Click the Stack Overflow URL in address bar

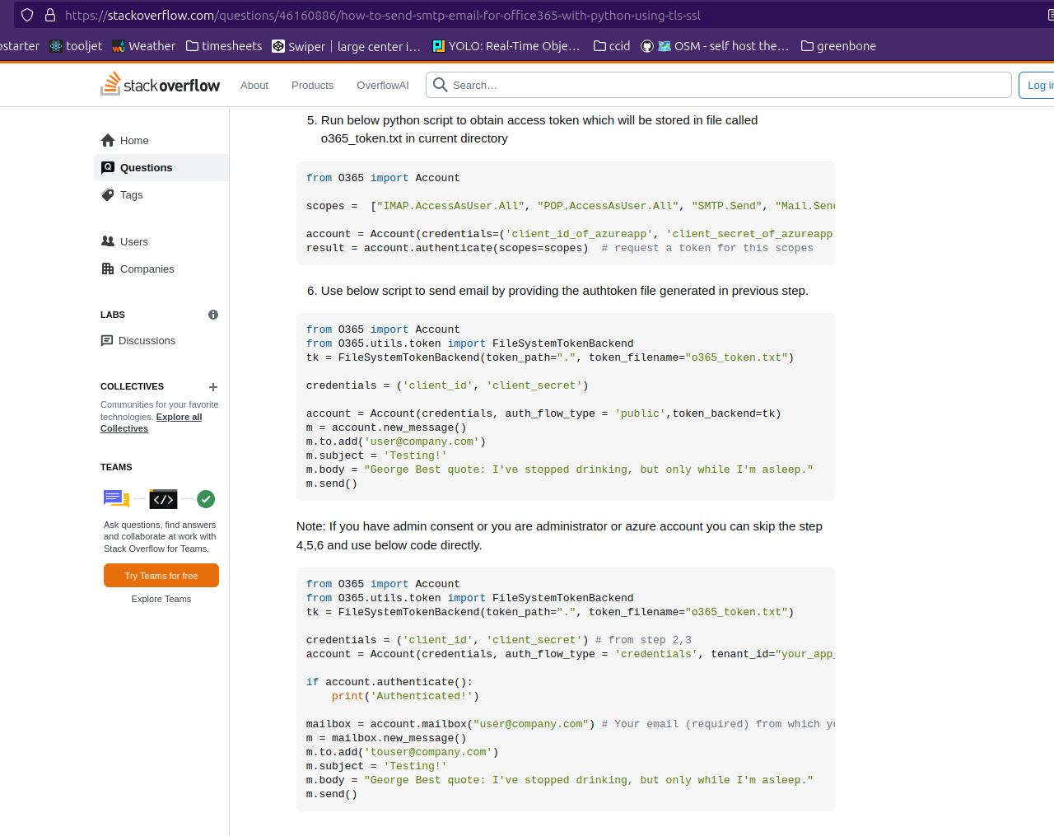[x=382, y=15]
